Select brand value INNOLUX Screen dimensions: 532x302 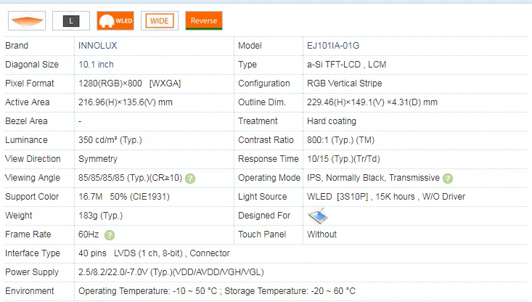pyautogui.click(x=98, y=46)
